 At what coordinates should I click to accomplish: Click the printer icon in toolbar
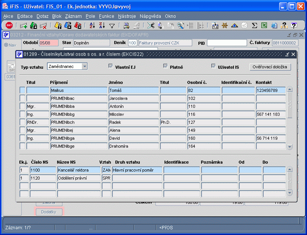(126, 25)
